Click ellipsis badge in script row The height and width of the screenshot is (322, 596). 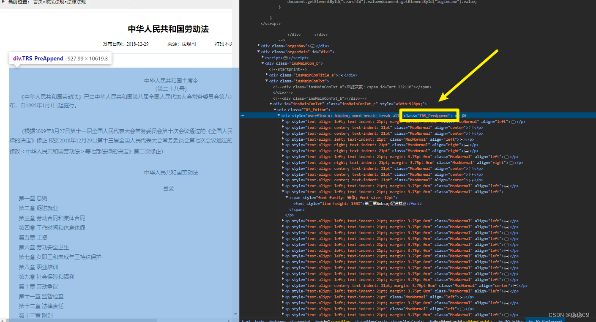286,57
